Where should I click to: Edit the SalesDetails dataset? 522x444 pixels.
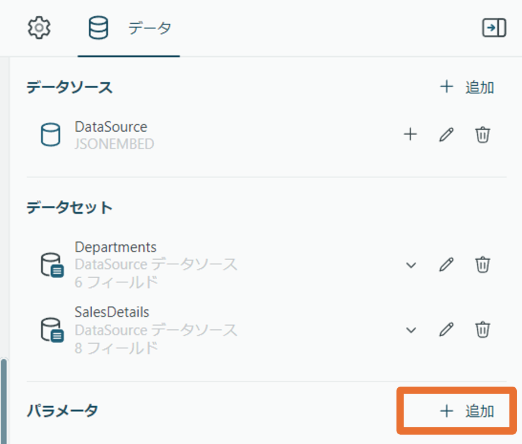tap(446, 330)
